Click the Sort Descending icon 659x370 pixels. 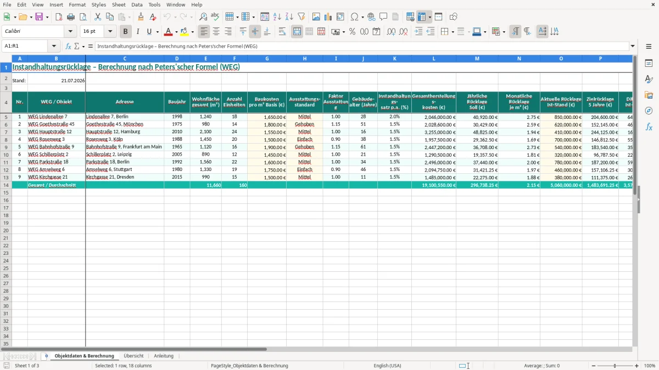(289, 17)
